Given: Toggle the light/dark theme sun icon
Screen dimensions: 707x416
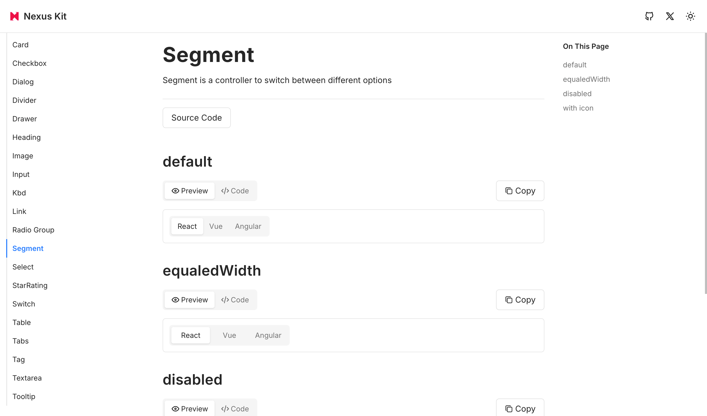Looking at the screenshot, I should [x=690, y=16].
